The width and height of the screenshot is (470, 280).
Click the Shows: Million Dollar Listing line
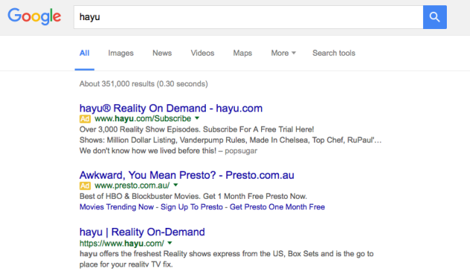pos(231,140)
